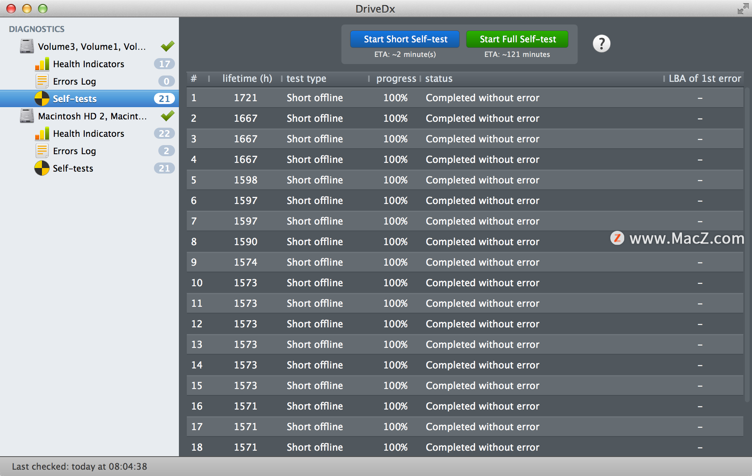
Task: Click the green checkmark beside Volume3 drive
Action: click(167, 46)
